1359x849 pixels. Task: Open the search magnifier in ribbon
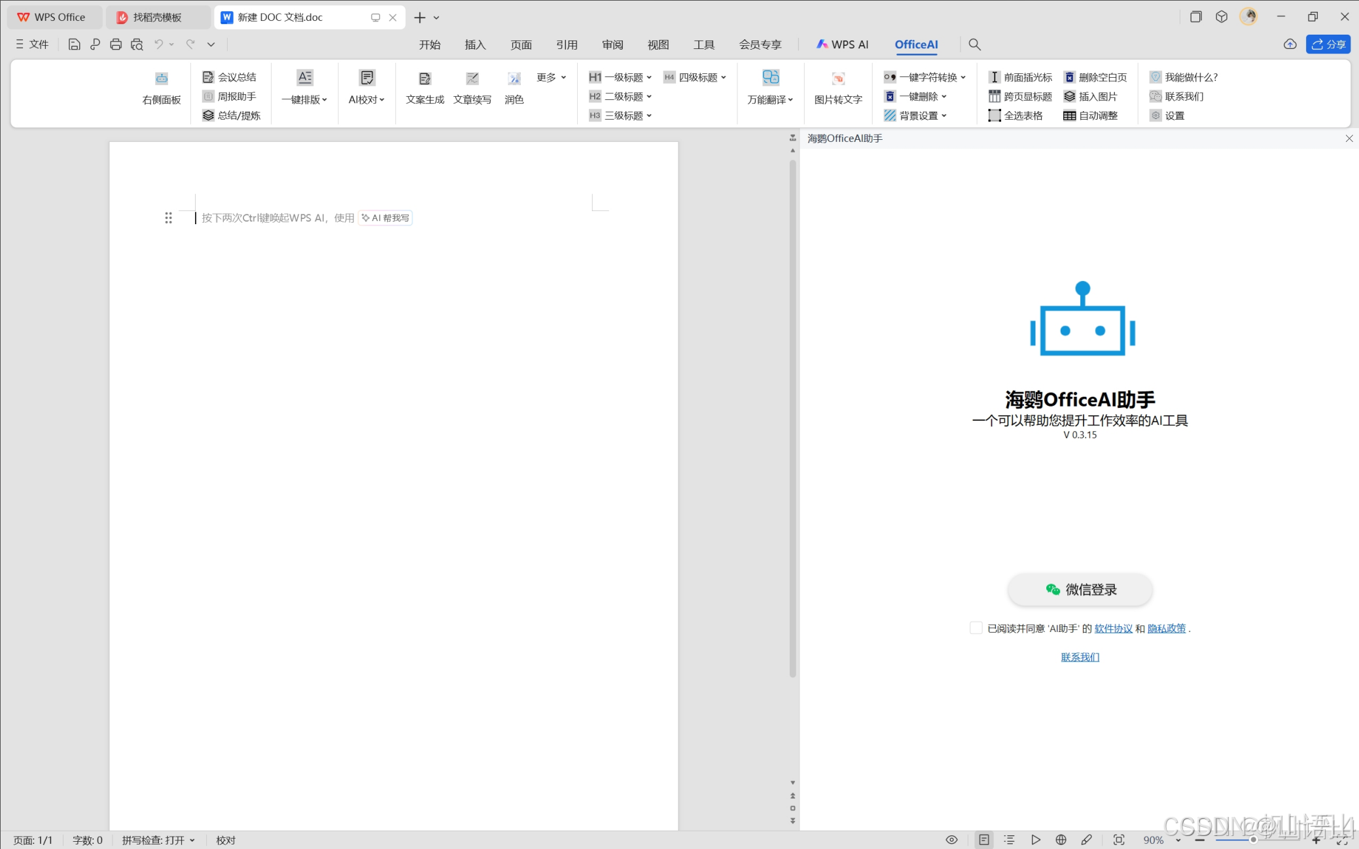click(x=974, y=44)
